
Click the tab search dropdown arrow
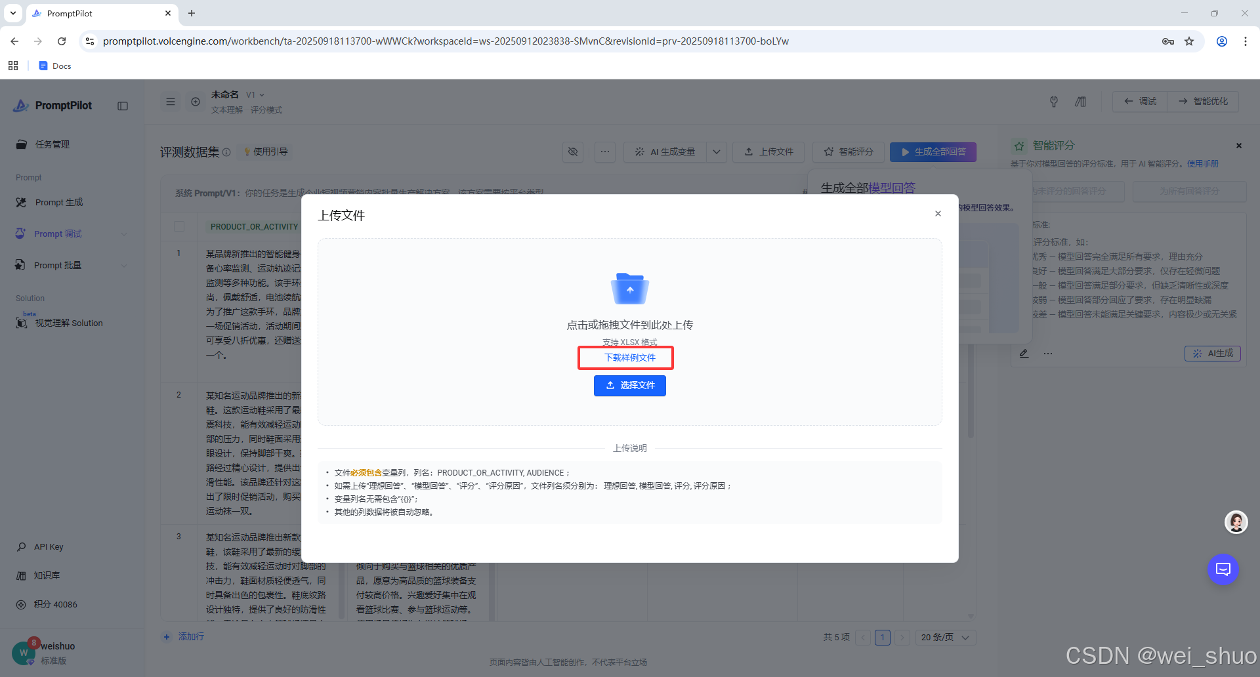click(13, 13)
